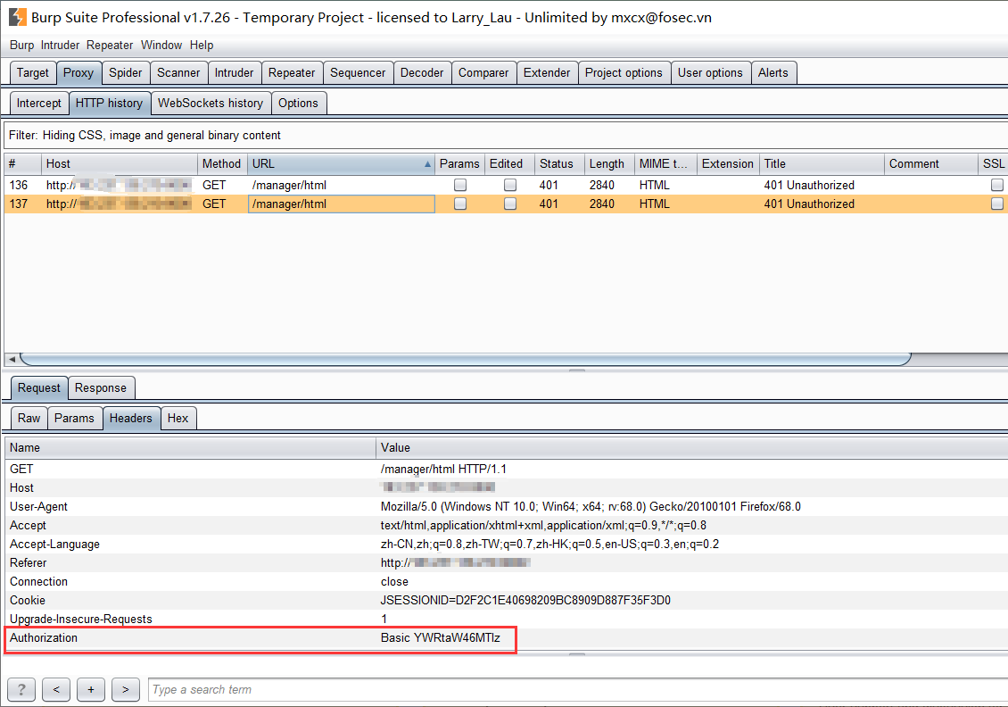
Task: Switch to the Comparer tab
Action: pyautogui.click(x=483, y=72)
